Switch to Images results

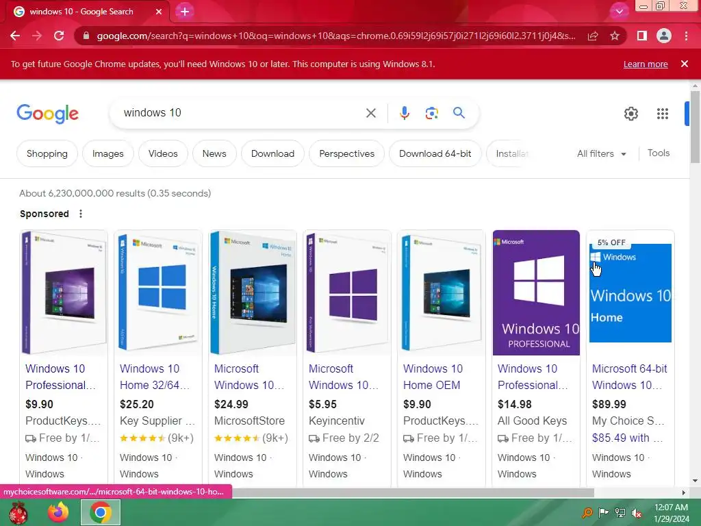coord(107,153)
